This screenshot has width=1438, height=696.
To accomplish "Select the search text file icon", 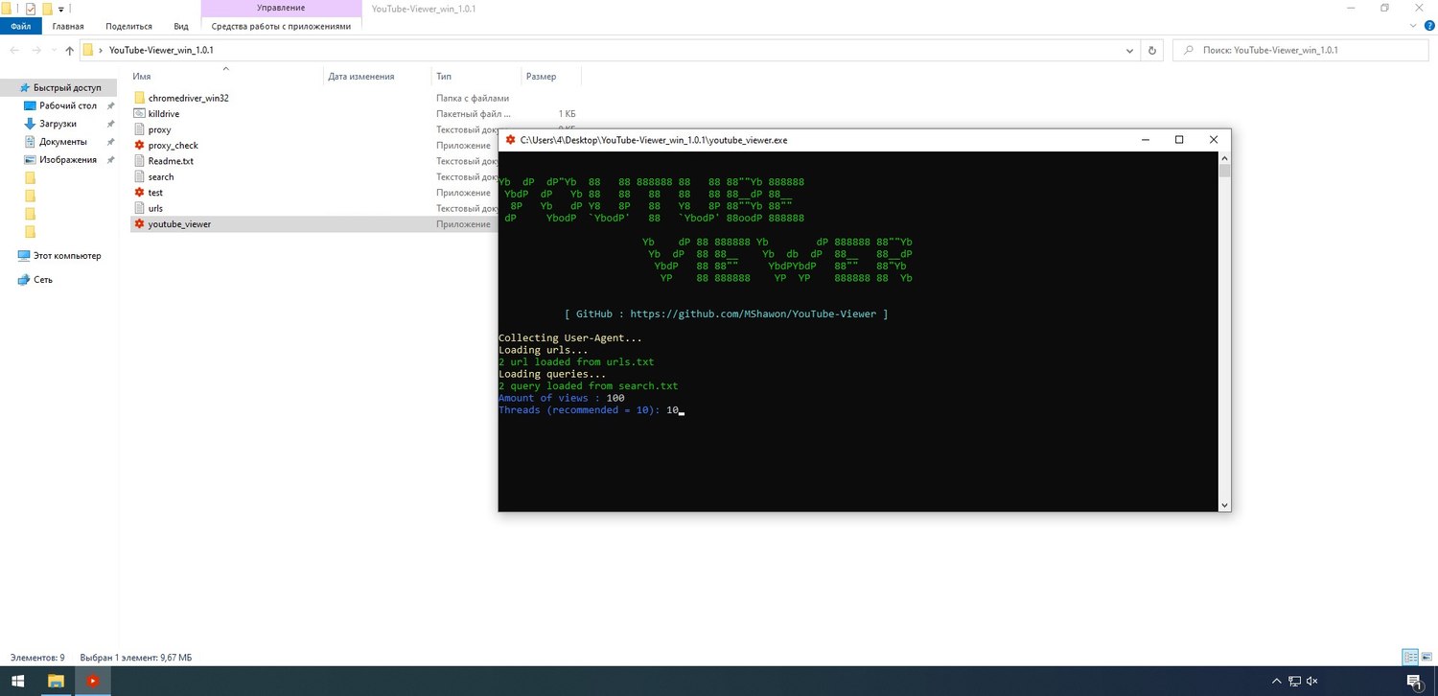I will [x=139, y=176].
